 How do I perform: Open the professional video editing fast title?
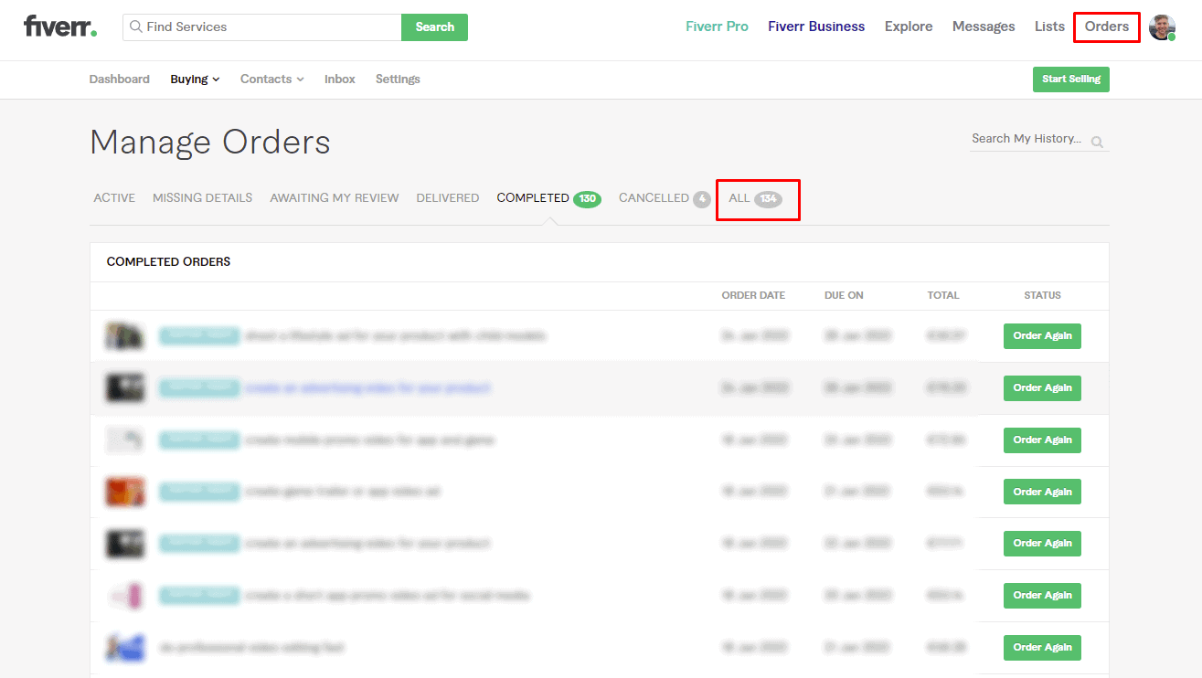tap(252, 647)
